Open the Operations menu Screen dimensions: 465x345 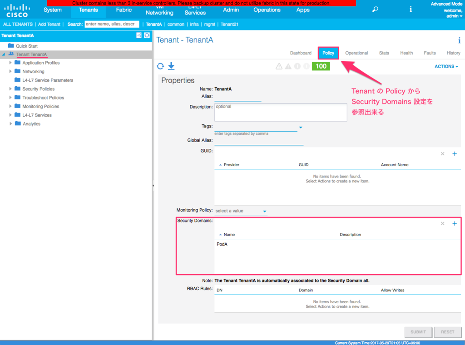(267, 10)
